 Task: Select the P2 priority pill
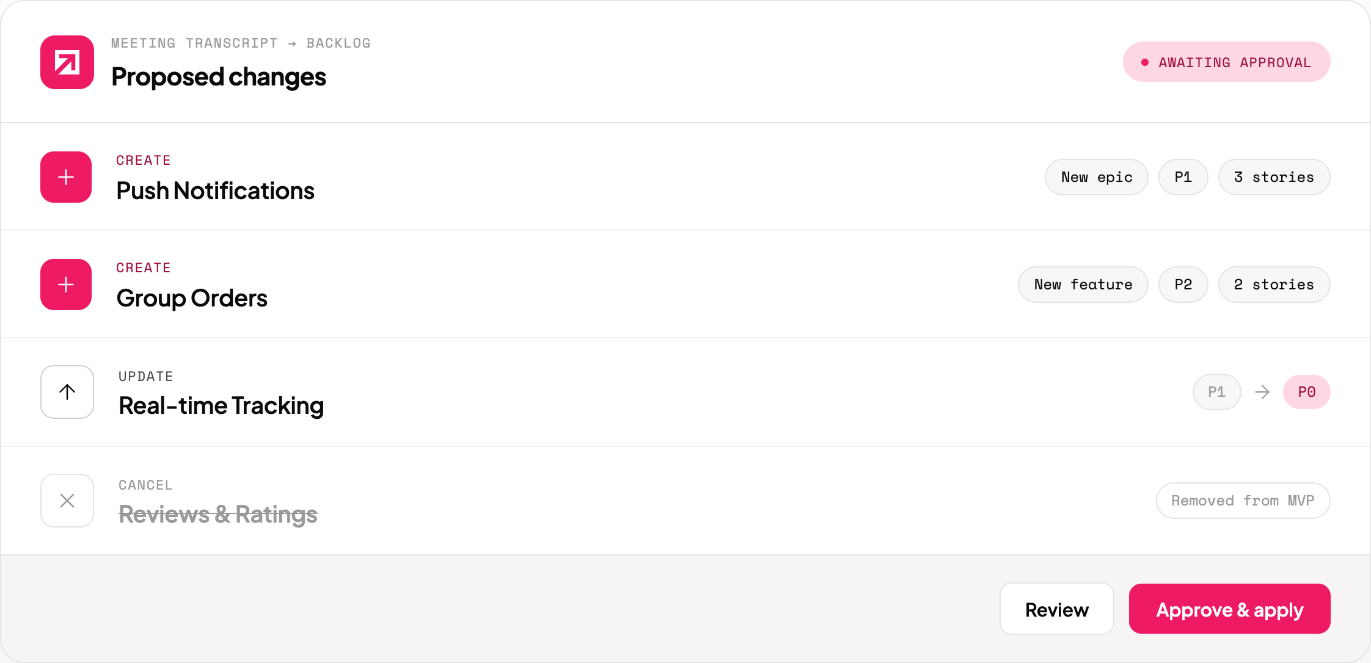coord(1183,284)
